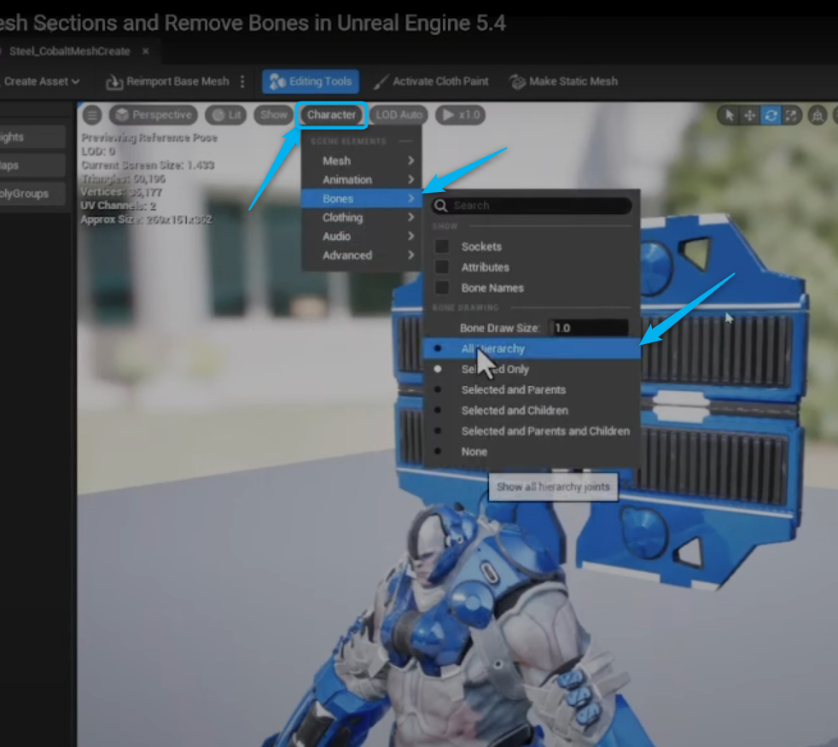Click the Bones menu Search field
Screen dimensions: 838x747
click(532, 206)
